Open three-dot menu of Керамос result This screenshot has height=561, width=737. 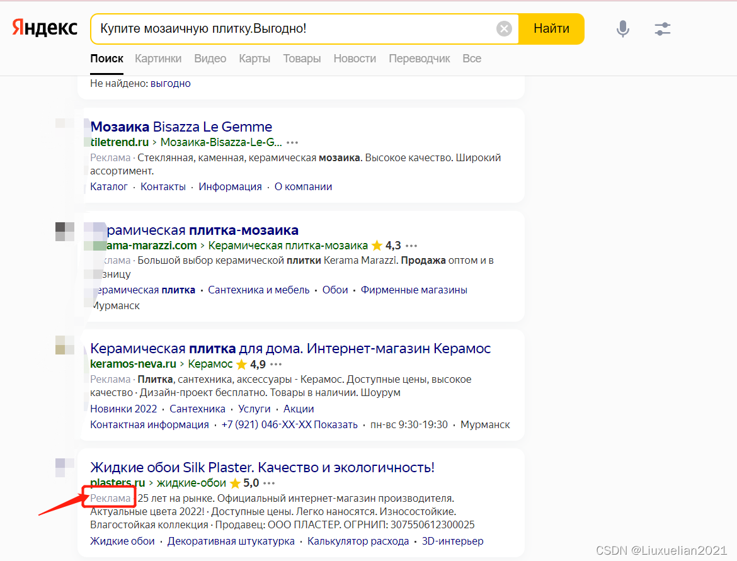276,364
